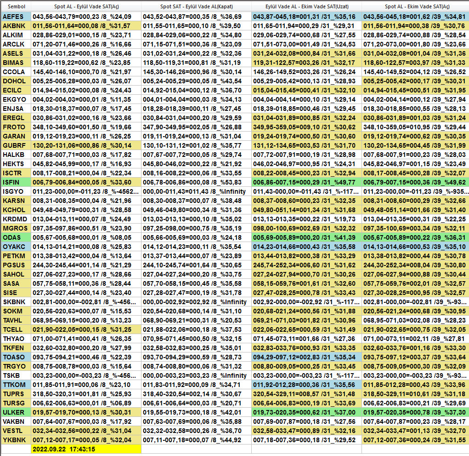Image resolution: width=469 pixels, height=456 pixels.
Task: Select the SASA symbol cell
Action: coord(16,284)
